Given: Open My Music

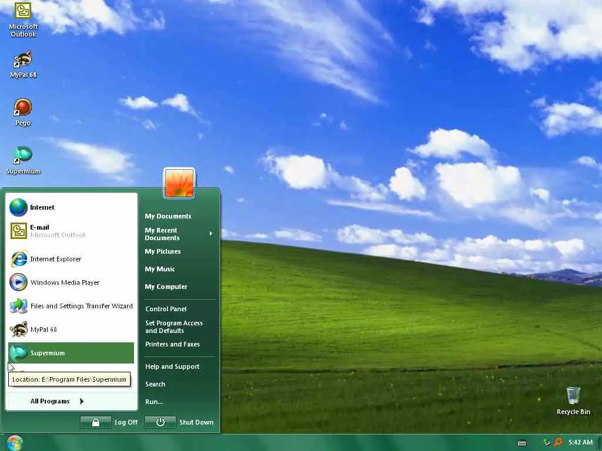Looking at the screenshot, I should pos(160,269).
